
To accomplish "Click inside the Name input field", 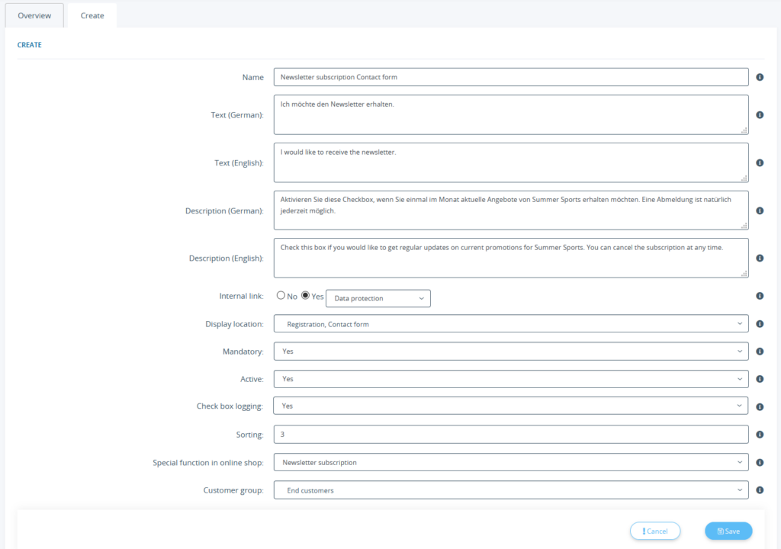I will 509,76.
